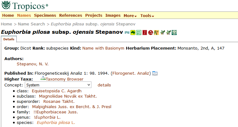Open the References menu item
This screenshot has width=238, height=127.
click(71, 15)
